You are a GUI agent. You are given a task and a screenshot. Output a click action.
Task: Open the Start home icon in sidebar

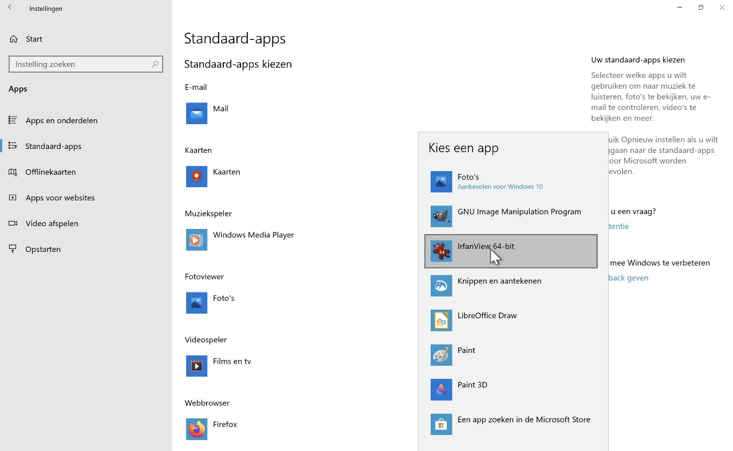pyautogui.click(x=13, y=39)
